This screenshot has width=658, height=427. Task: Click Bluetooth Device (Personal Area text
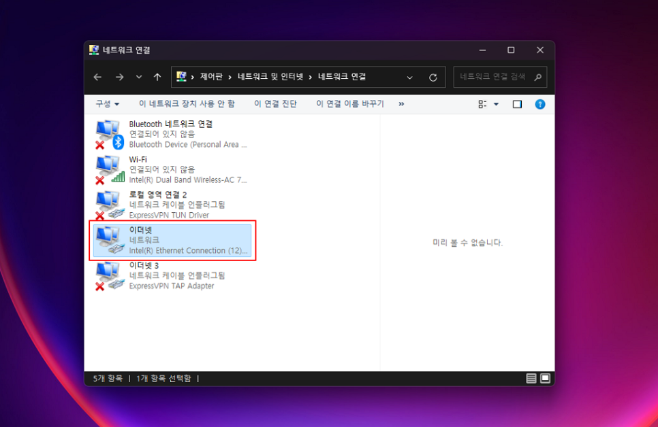[x=187, y=145]
